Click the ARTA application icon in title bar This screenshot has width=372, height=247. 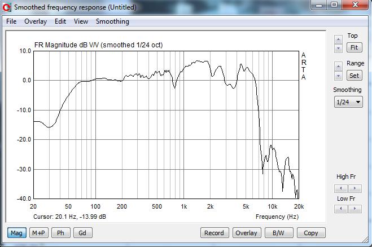pos(7,7)
